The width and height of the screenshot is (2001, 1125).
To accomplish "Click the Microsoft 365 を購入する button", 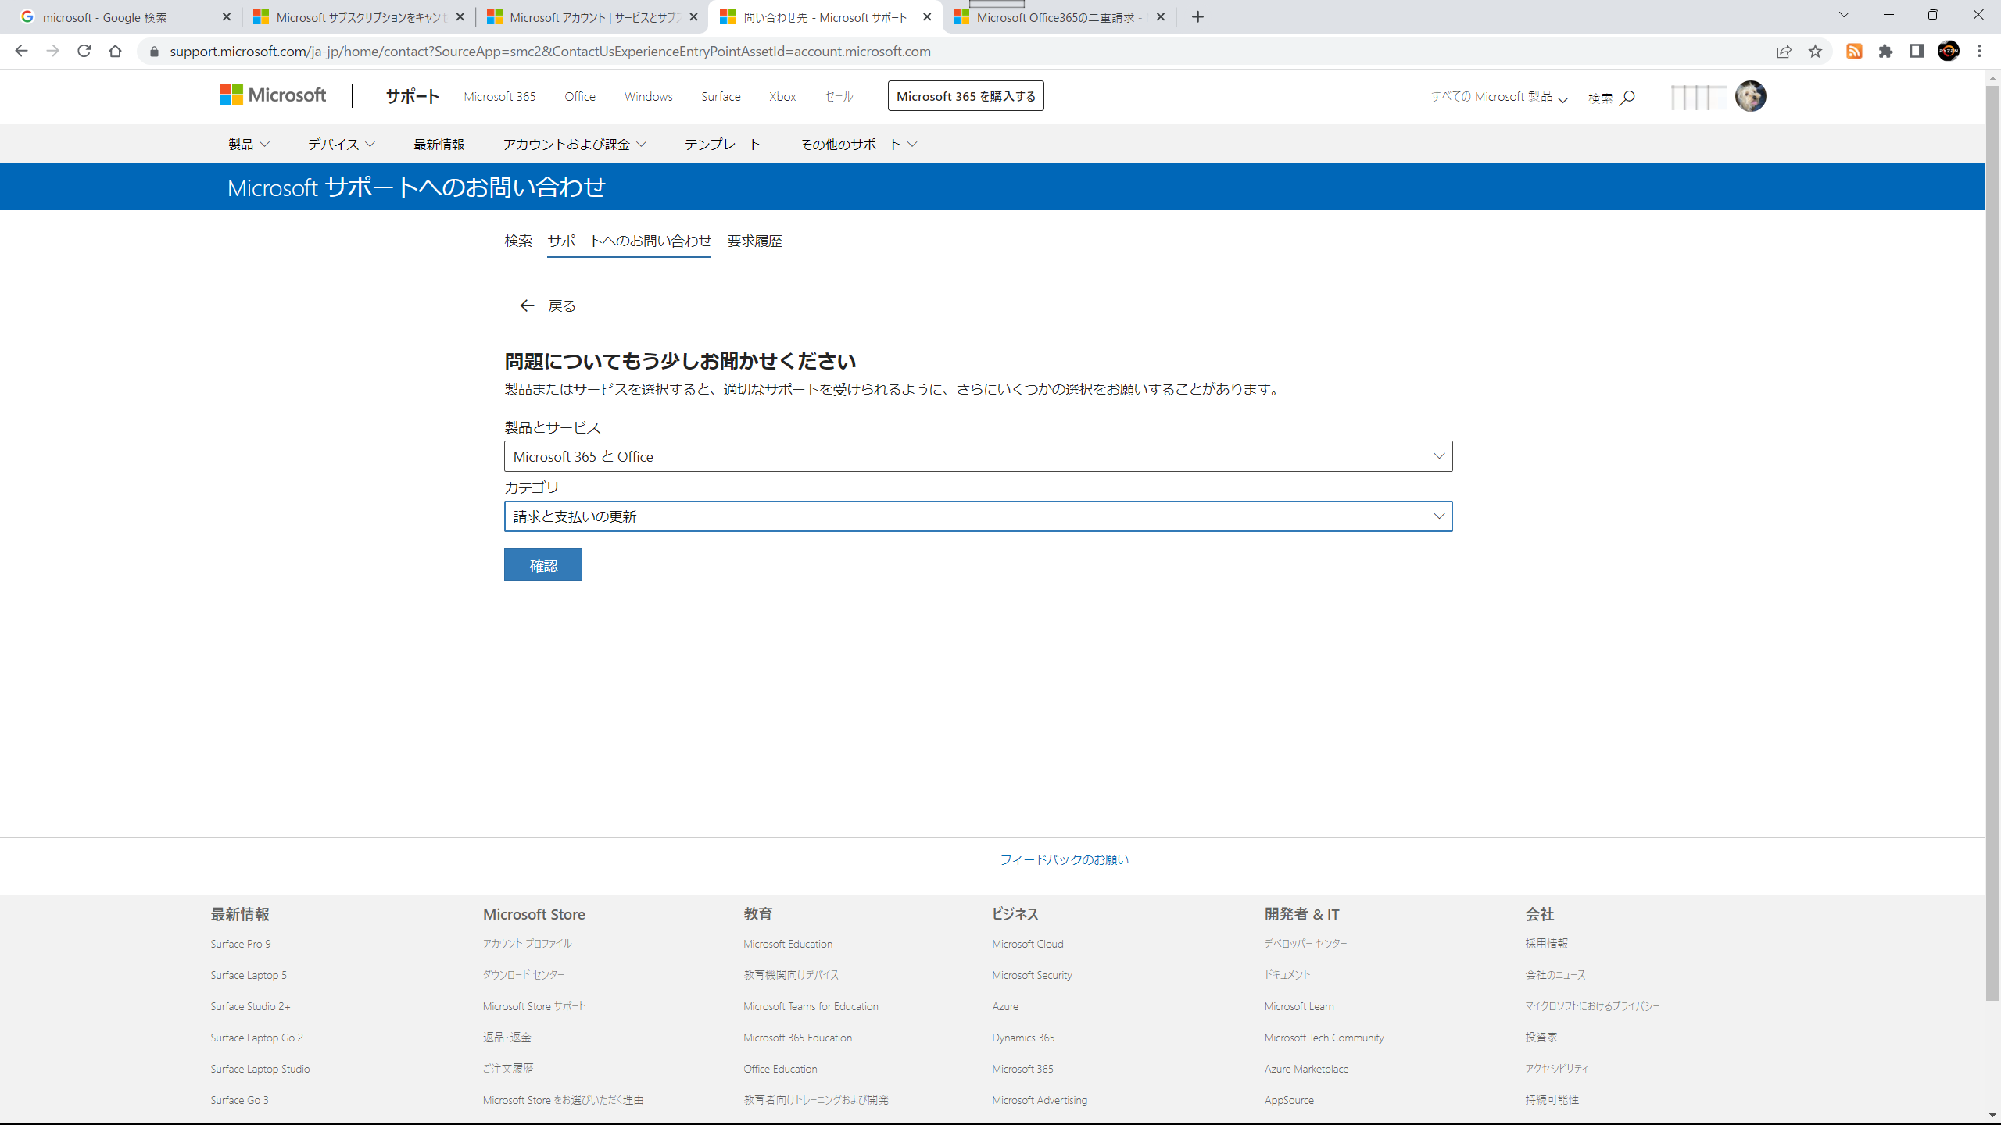I will [x=966, y=96].
